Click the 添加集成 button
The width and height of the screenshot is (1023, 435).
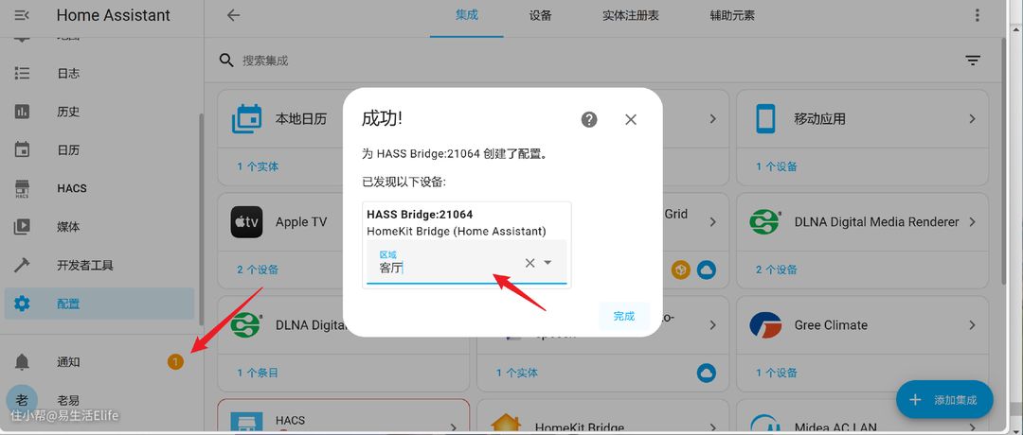click(943, 400)
